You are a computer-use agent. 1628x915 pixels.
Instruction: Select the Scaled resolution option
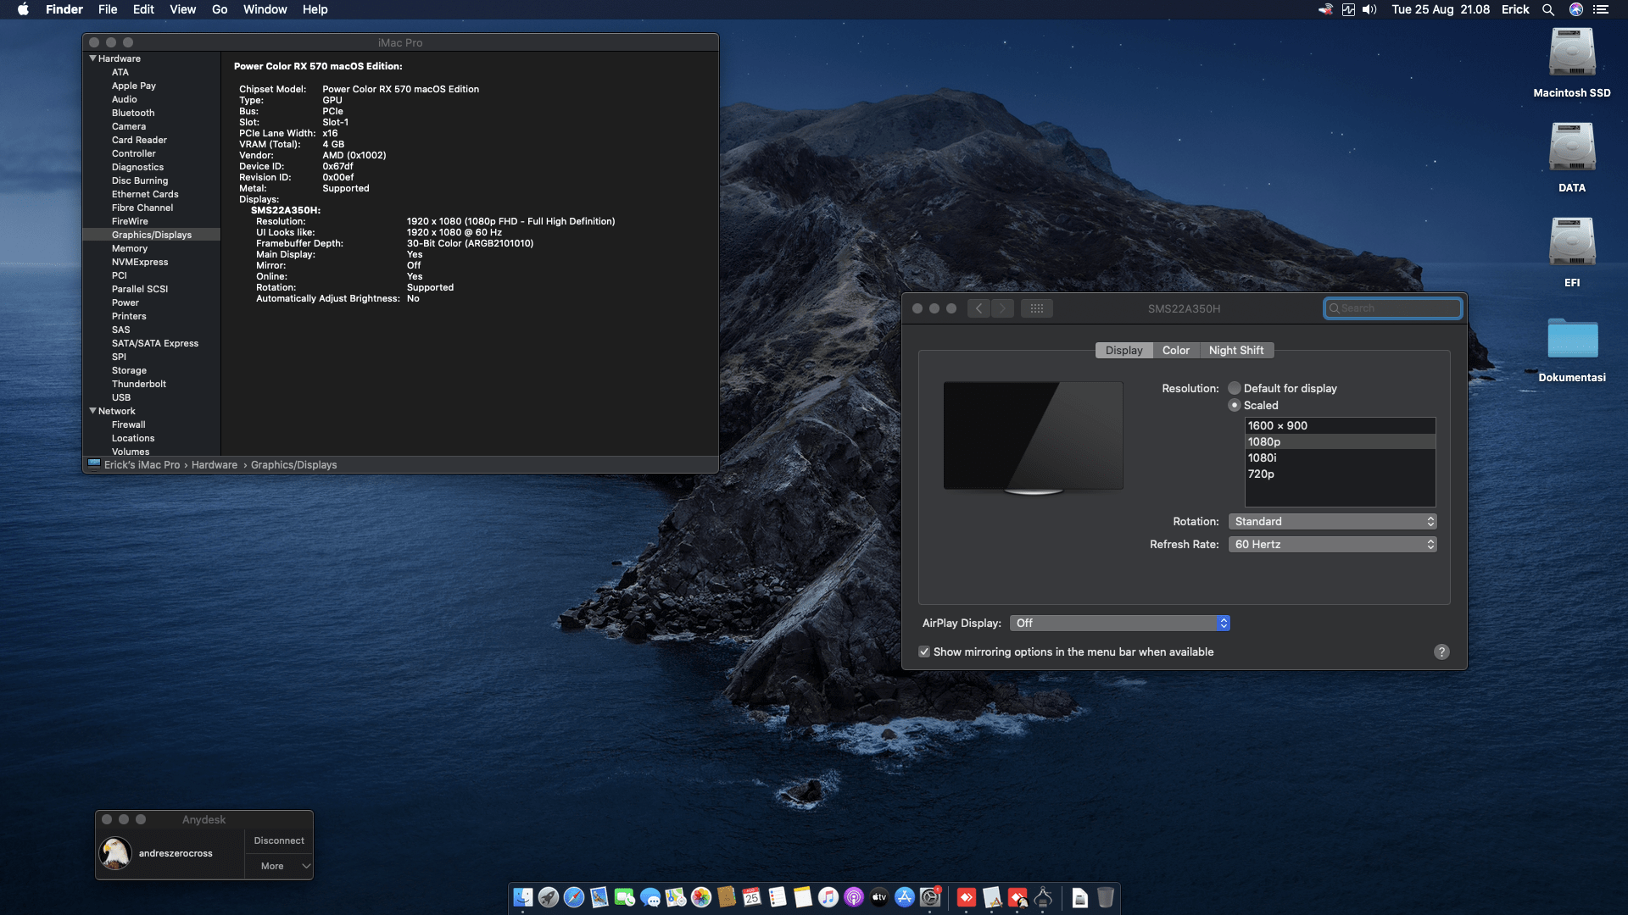[1235, 405]
